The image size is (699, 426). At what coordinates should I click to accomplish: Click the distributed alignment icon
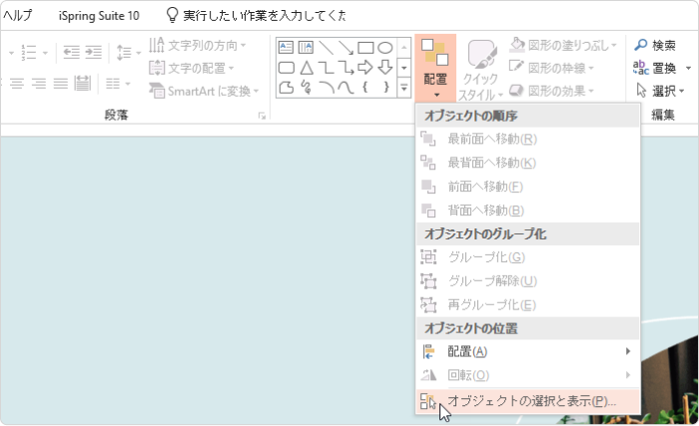pyautogui.click(x=83, y=84)
